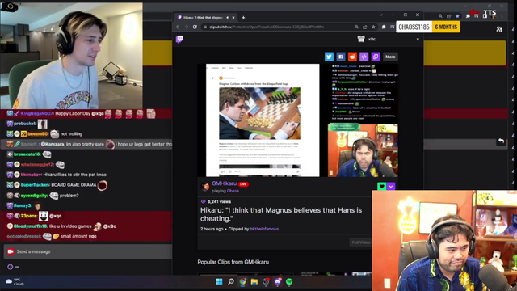Open the GMHikaru channel link
517x291 pixels.
click(225, 183)
